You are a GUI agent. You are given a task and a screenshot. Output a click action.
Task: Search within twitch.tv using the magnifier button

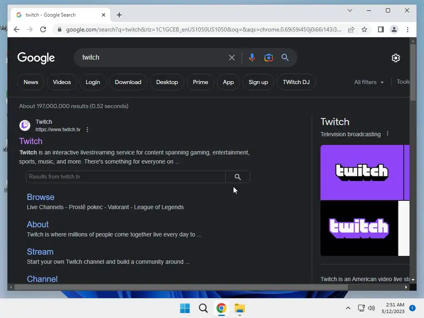click(238, 177)
